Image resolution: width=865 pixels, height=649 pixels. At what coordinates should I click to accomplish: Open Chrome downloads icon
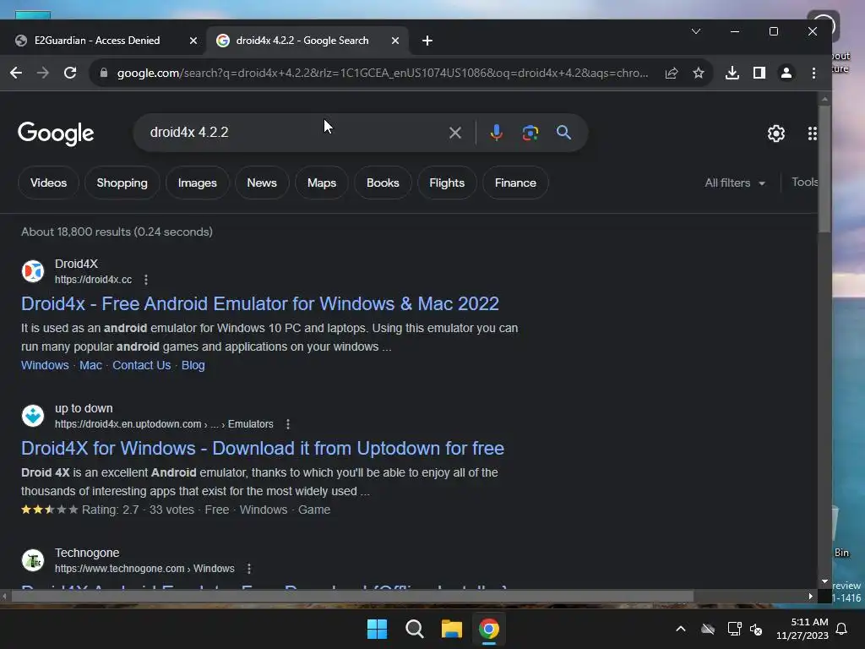(732, 73)
